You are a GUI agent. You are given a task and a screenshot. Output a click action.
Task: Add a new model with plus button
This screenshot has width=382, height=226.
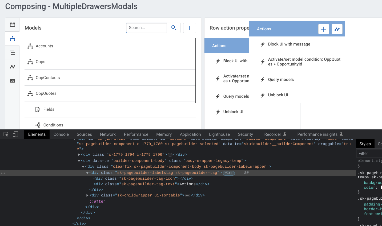(190, 28)
